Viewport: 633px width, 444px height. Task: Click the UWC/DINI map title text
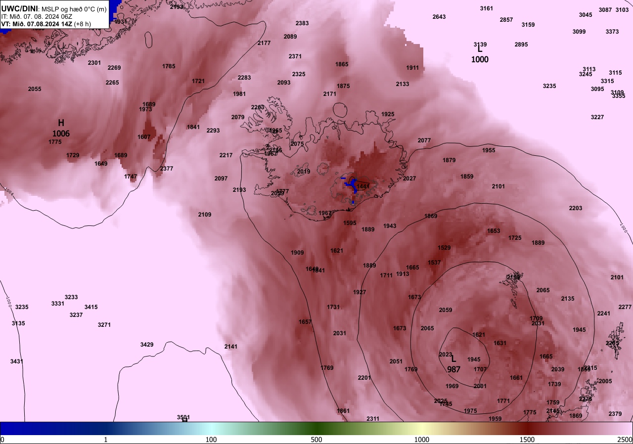(53, 9)
